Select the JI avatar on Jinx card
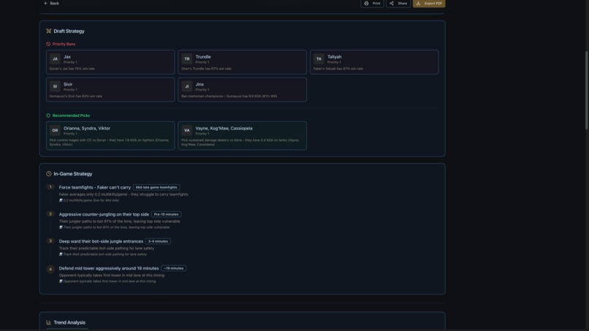Viewport: 589px width, 331px height. tap(186, 86)
